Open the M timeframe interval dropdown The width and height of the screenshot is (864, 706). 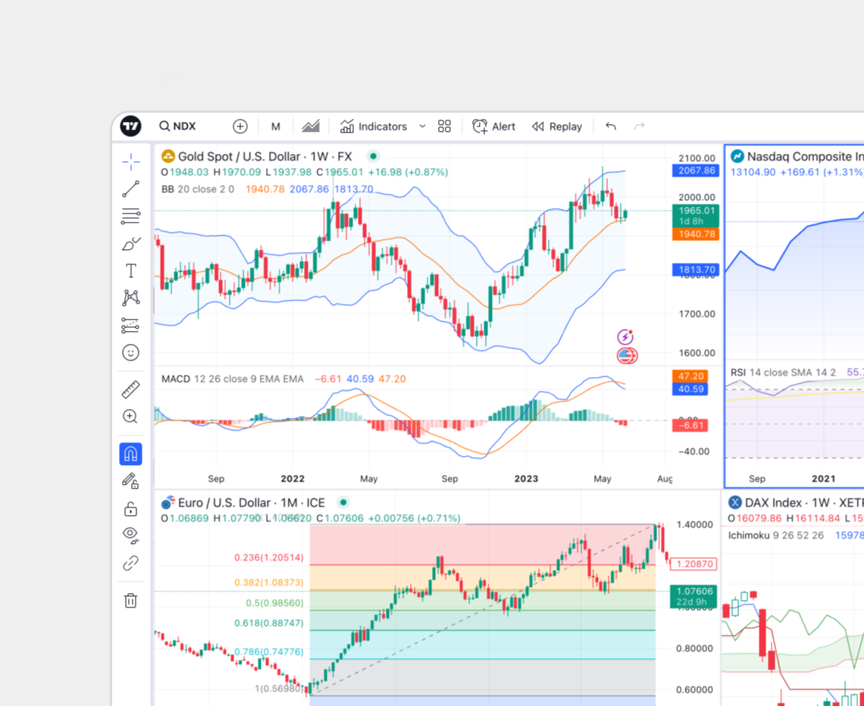275,127
